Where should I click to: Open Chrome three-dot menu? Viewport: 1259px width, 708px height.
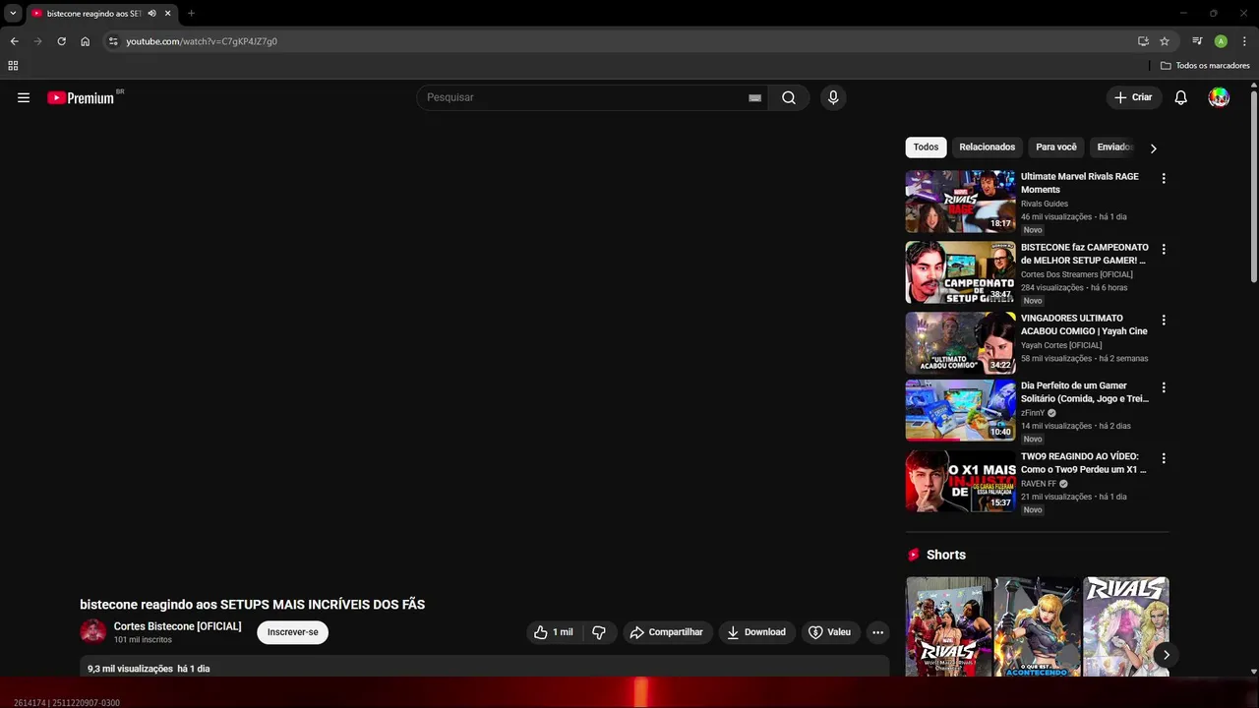coord(1244,41)
